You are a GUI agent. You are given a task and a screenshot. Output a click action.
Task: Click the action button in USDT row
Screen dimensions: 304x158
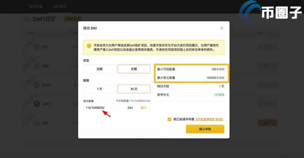[268, 104]
